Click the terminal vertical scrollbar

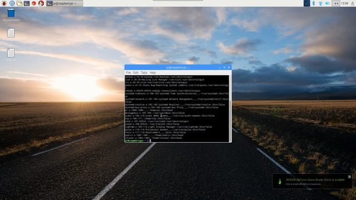tap(230, 109)
